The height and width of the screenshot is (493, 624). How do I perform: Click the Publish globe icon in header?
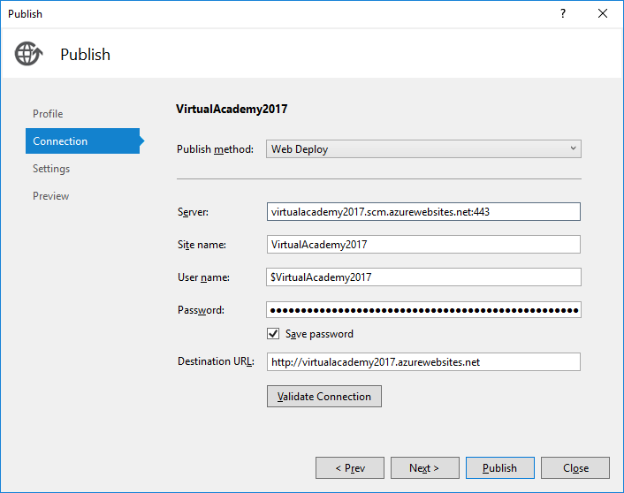click(x=28, y=54)
